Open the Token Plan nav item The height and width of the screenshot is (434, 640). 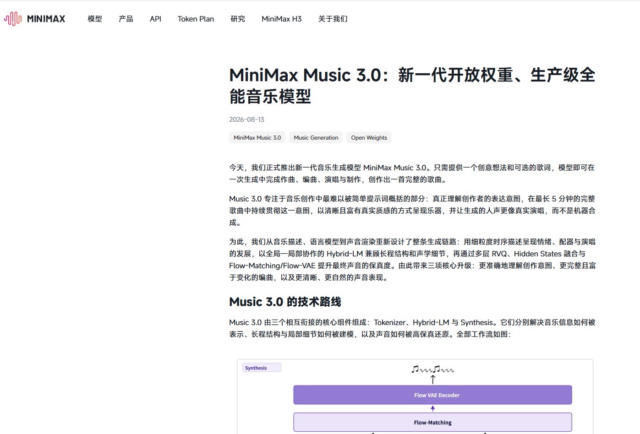(196, 19)
